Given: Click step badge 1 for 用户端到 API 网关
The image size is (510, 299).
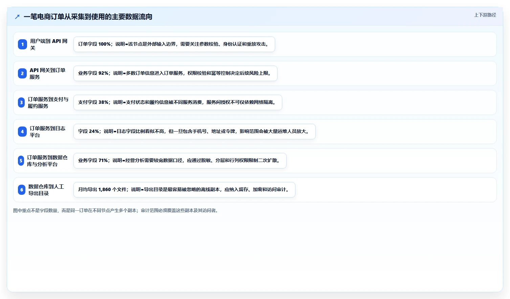Looking at the screenshot, I should (x=22, y=44).
